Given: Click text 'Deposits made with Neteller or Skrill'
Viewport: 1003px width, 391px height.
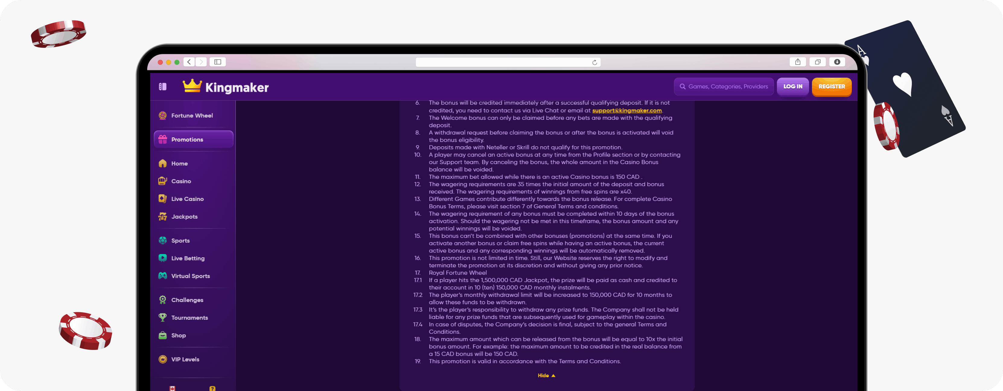Looking at the screenshot, I should point(479,147).
